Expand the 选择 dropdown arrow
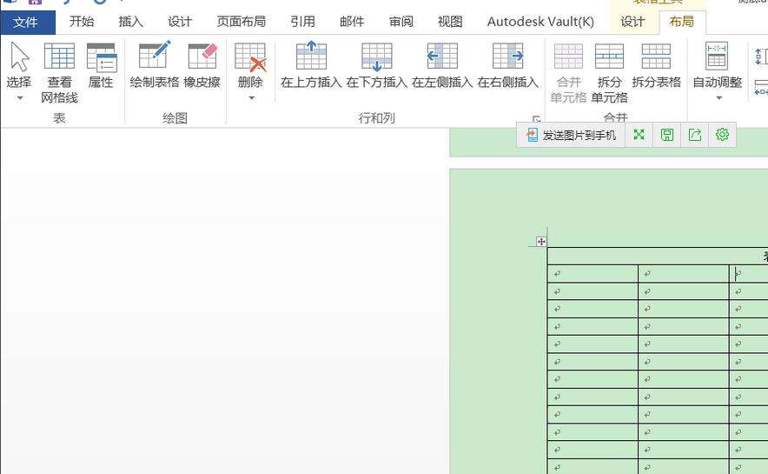This screenshot has height=474, width=768. point(20,98)
